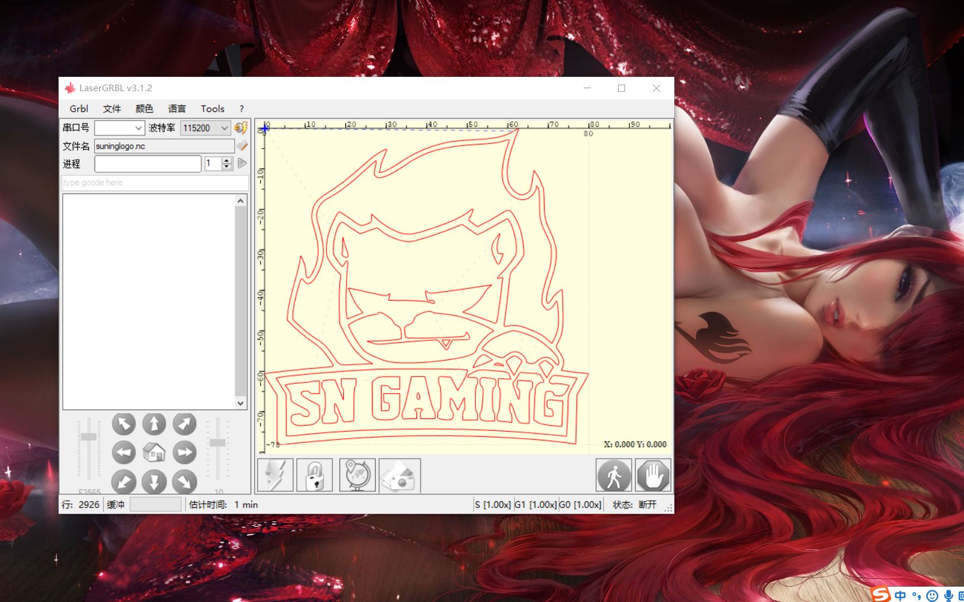The width and height of the screenshot is (964, 602).
Task: Toggle the IME punctuation mode icon
Action: pos(917,596)
